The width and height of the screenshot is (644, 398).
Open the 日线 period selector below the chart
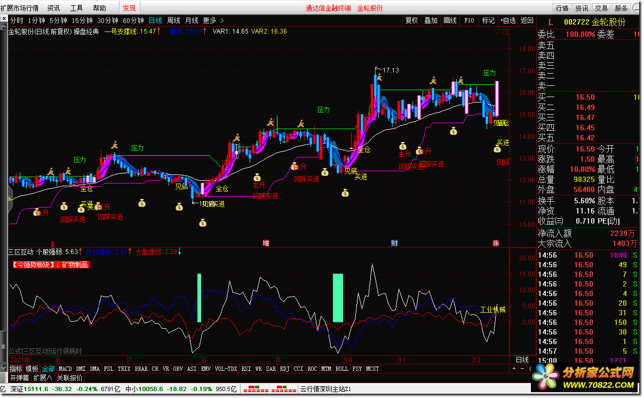point(522,360)
